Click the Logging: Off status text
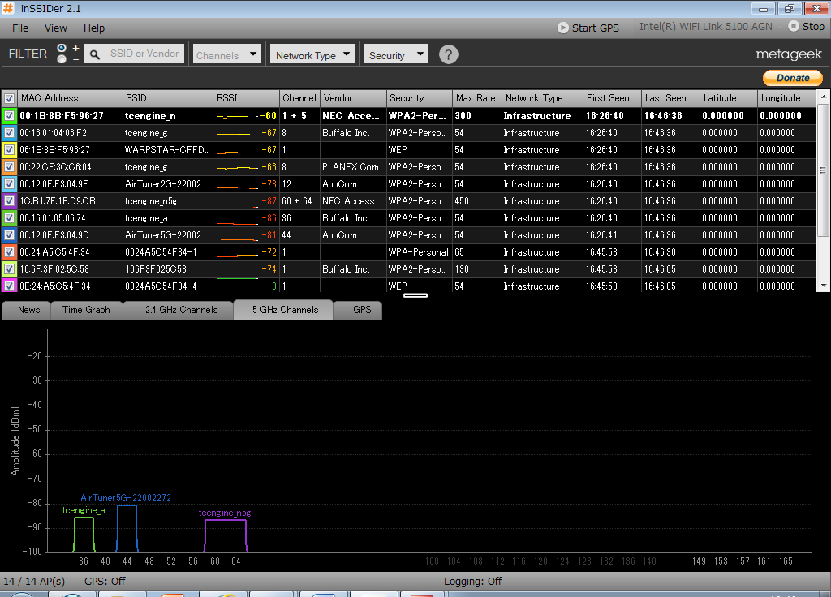The height and width of the screenshot is (597, 831). pos(473,581)
